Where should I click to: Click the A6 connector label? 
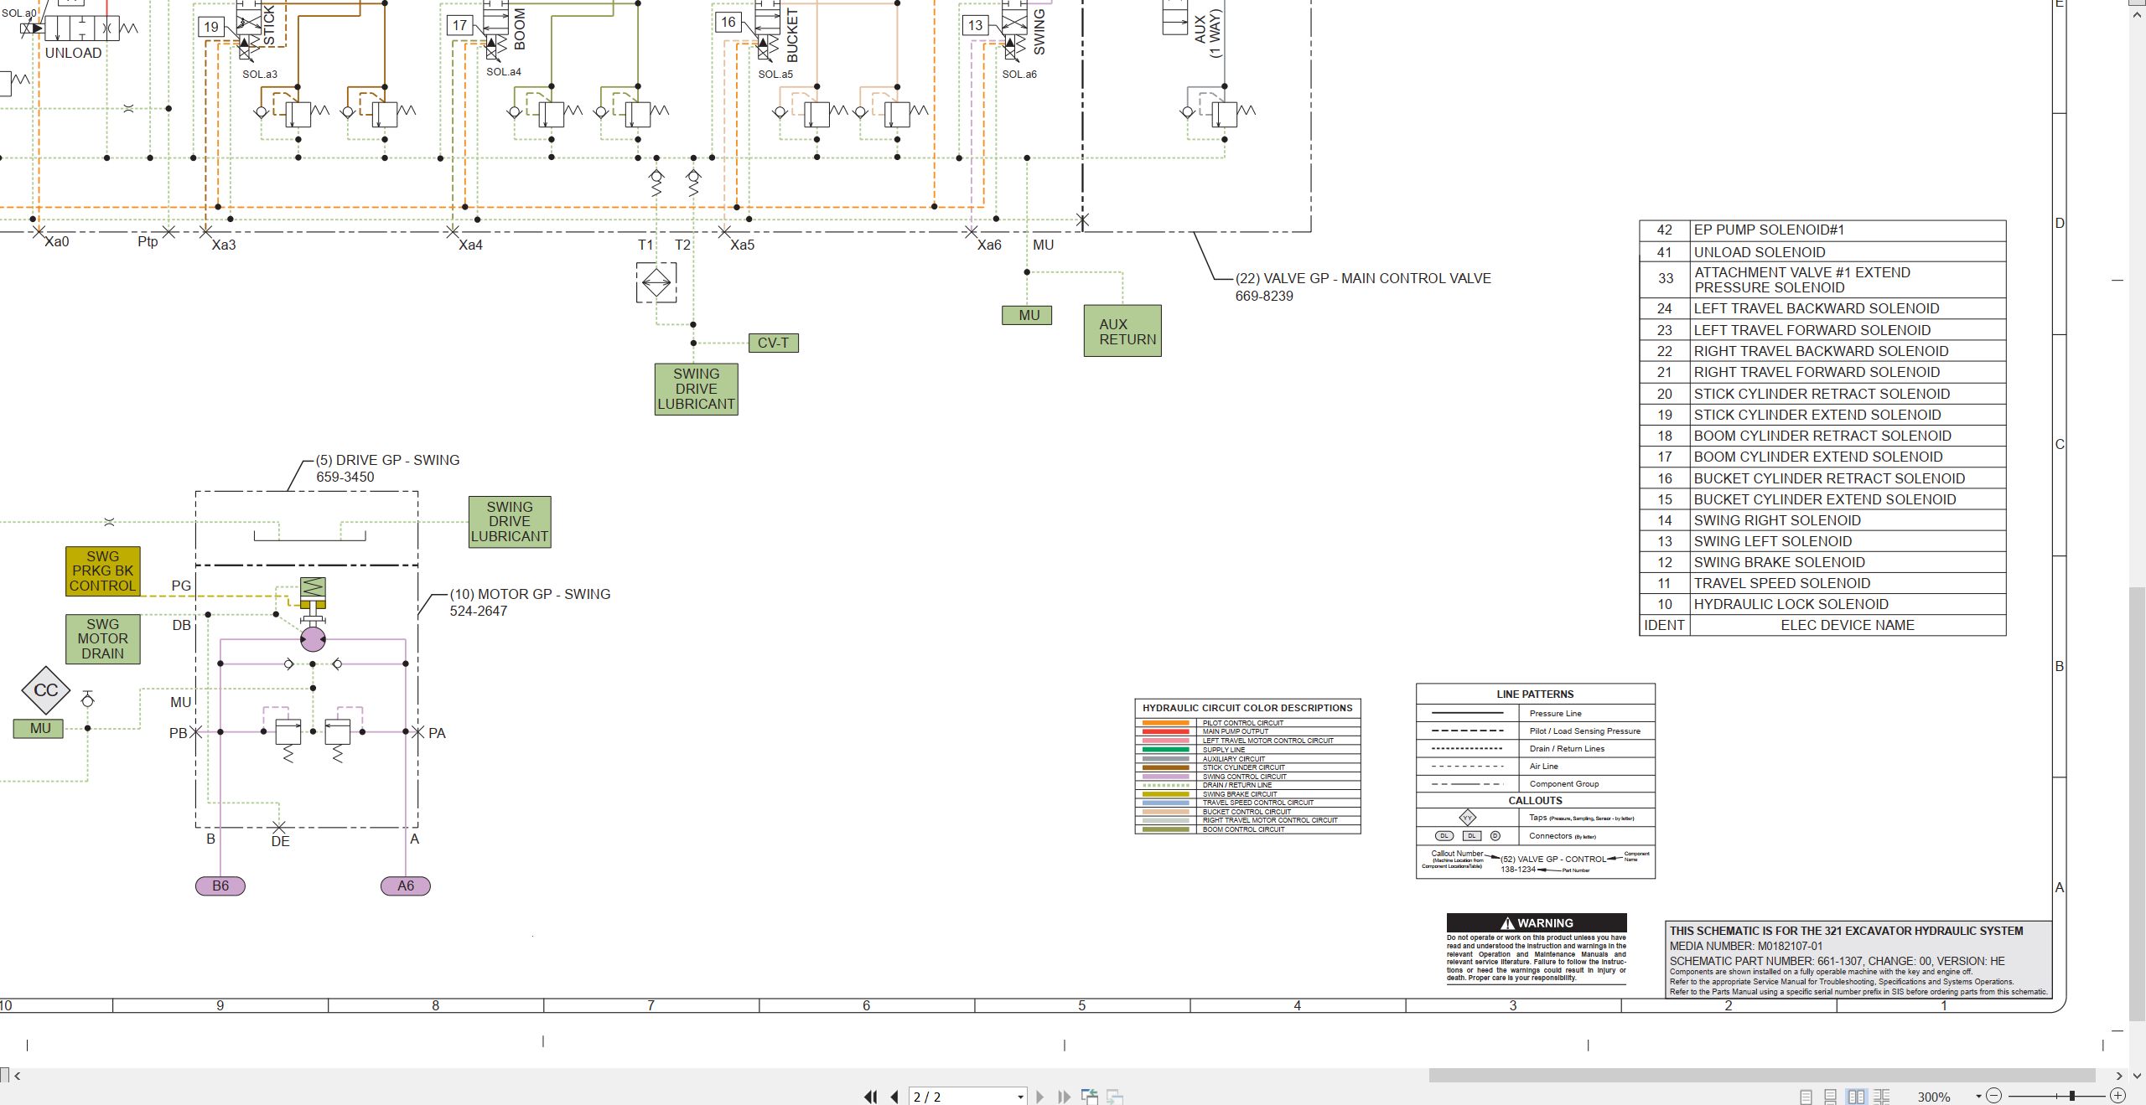click(406, 886)
